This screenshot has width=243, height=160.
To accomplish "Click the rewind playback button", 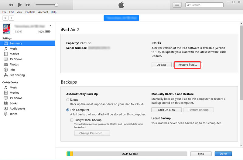I will coord(11,5).
